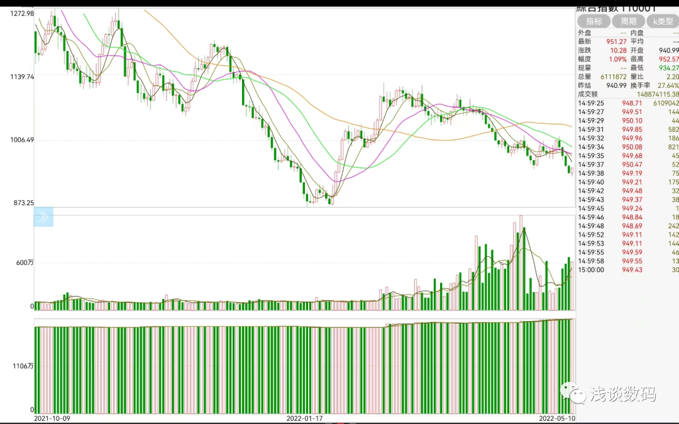Select the 14:59:25 tick row
Image resolution: width=679 pixels, height=424 pixels.
[x=628, y=103]
